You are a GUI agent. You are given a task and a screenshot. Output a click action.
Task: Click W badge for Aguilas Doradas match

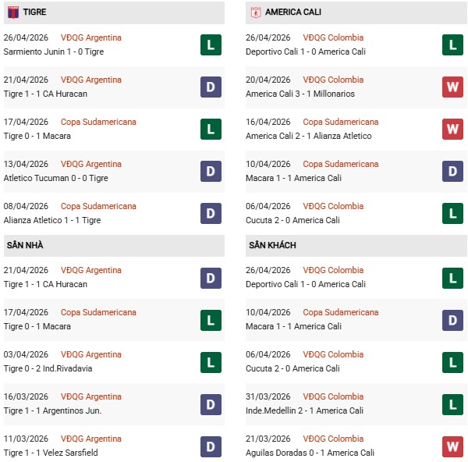[453, 446]
